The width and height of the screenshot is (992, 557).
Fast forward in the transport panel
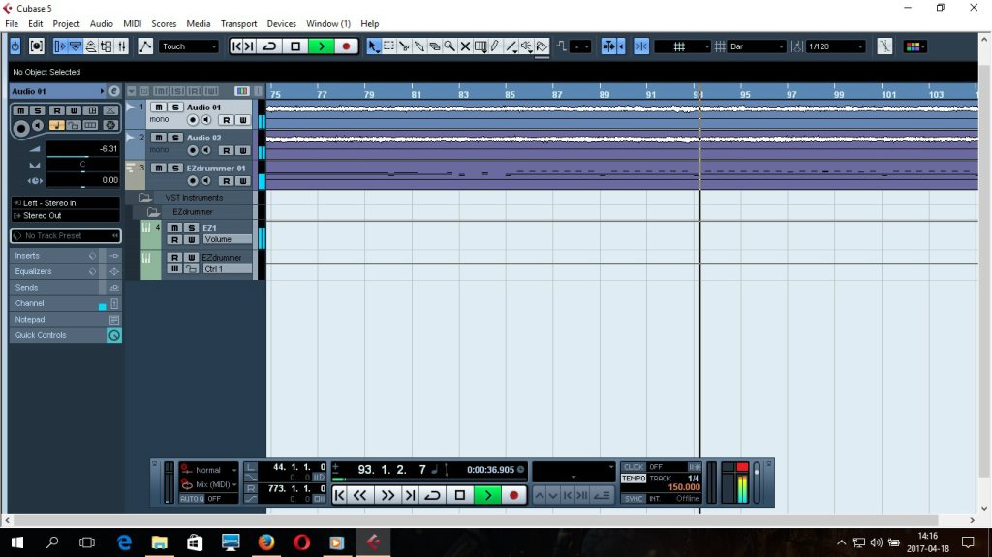pos(387,495)
